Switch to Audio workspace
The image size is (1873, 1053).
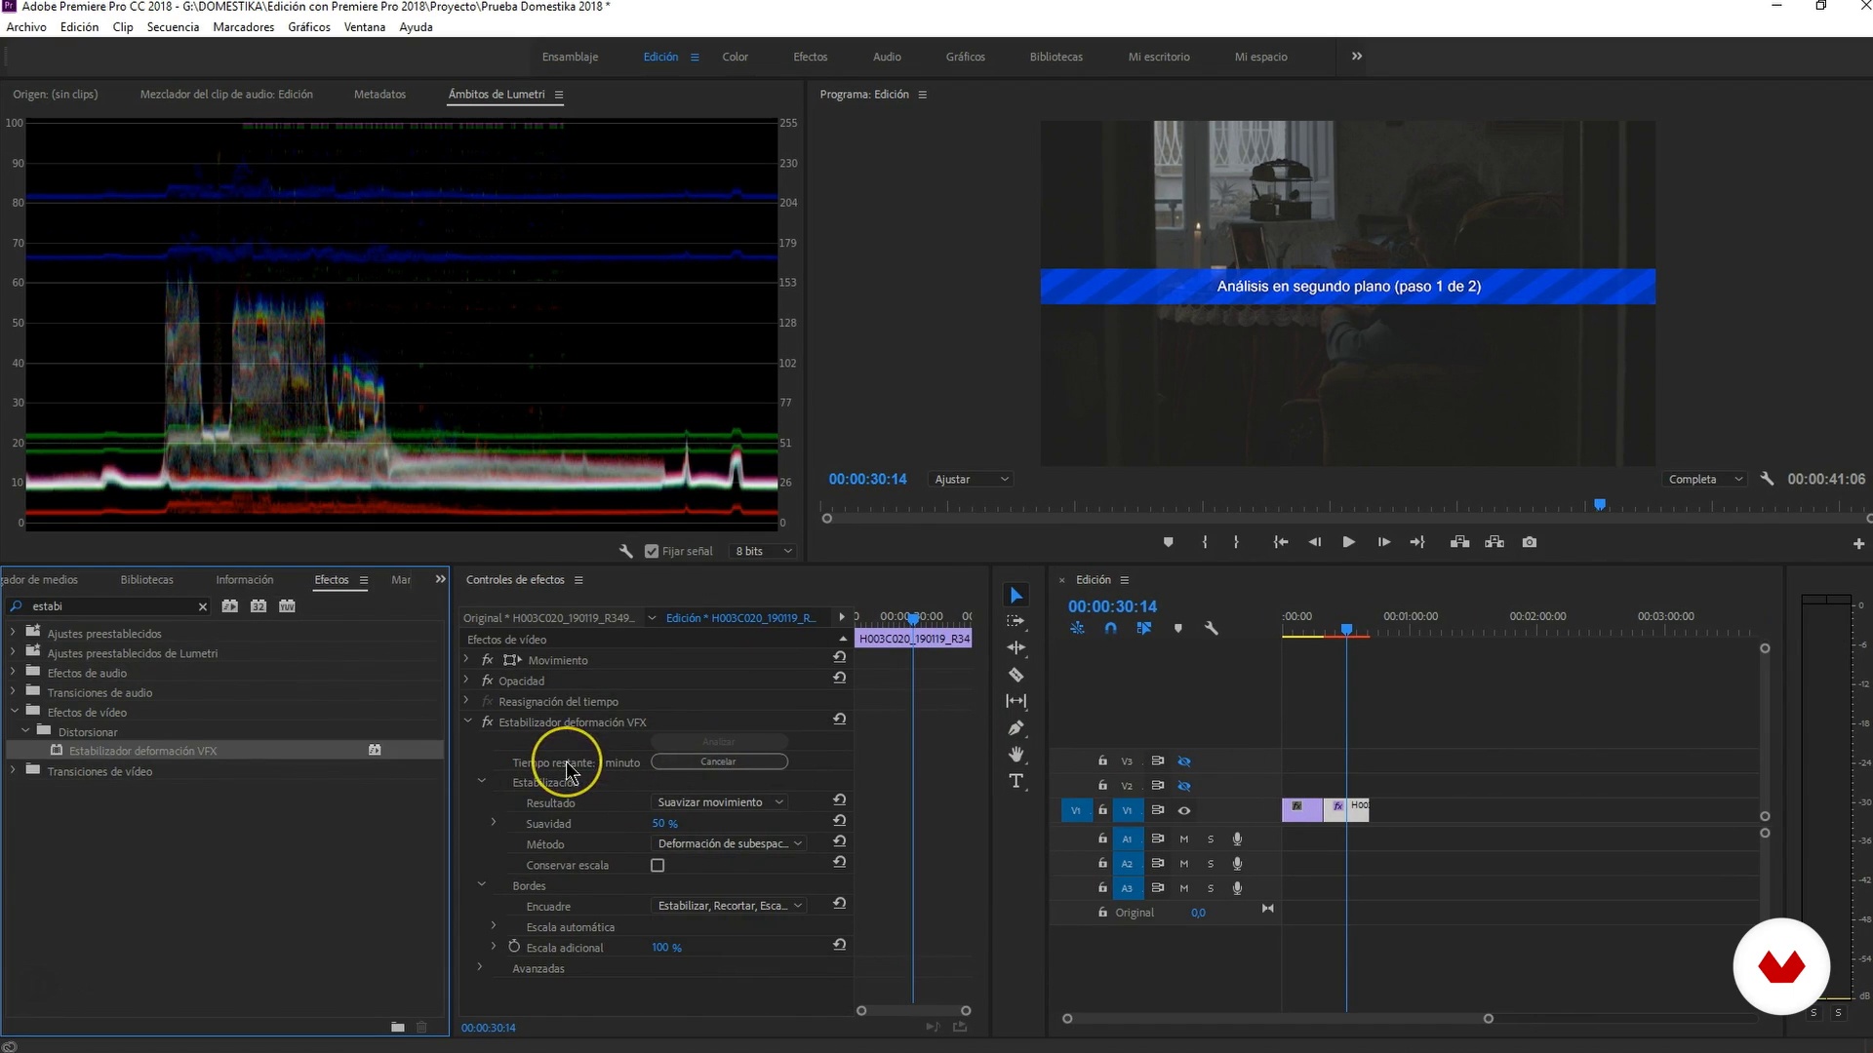click(x=887, y=57)
